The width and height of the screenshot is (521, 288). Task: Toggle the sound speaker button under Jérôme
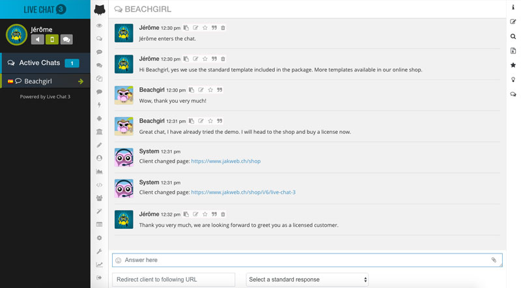point(37,40)
